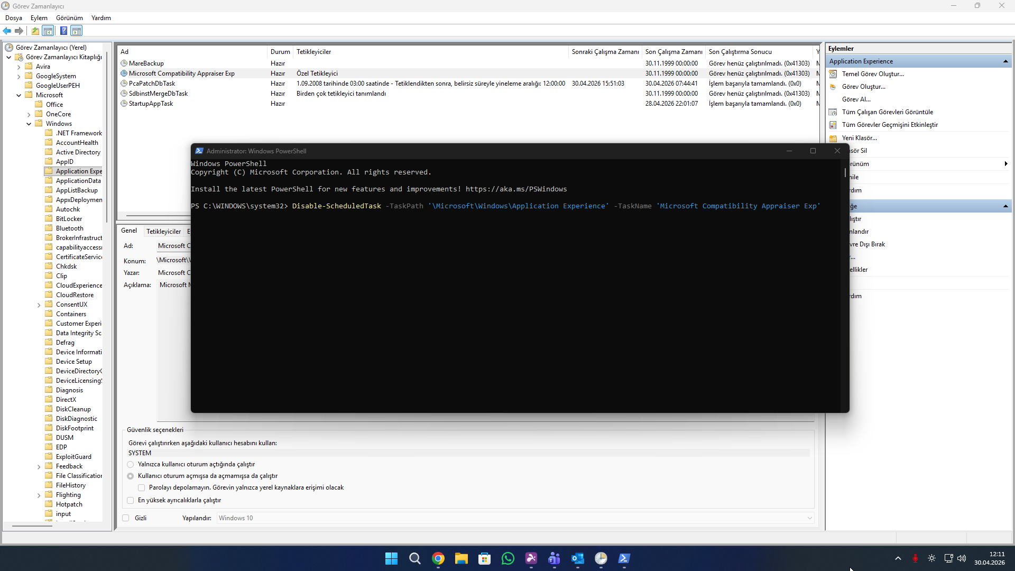Enable 'En yüksek ayrıcalıklarla çalıştır' checkbox
Screen dimensions: 1015x571
(131, 501)
